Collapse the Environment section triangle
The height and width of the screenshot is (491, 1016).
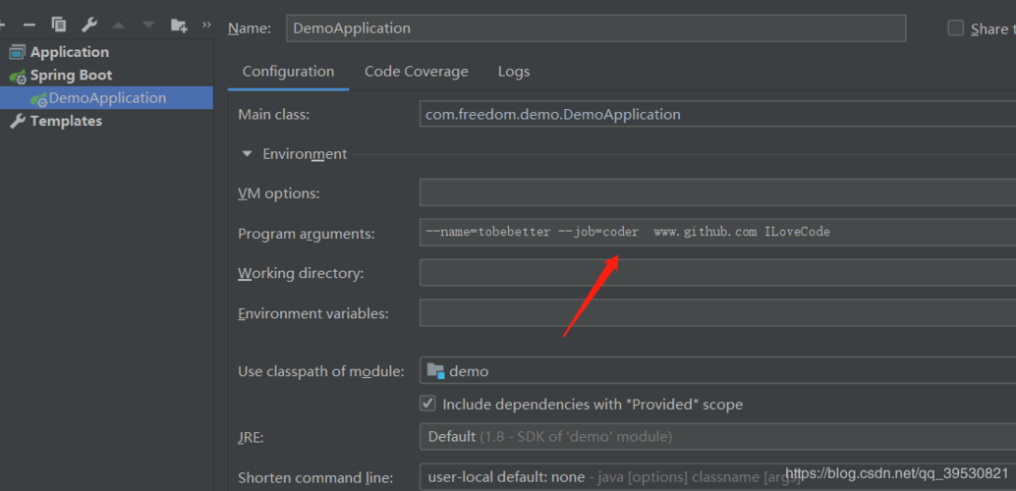pos(247,154)
